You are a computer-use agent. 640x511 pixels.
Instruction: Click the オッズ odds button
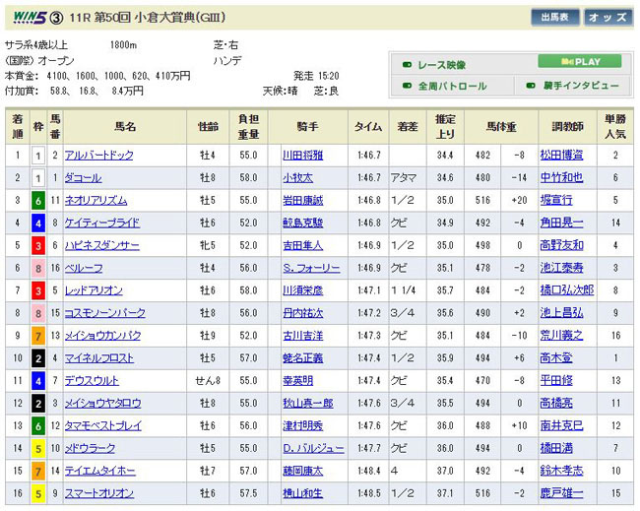[608, 17]
